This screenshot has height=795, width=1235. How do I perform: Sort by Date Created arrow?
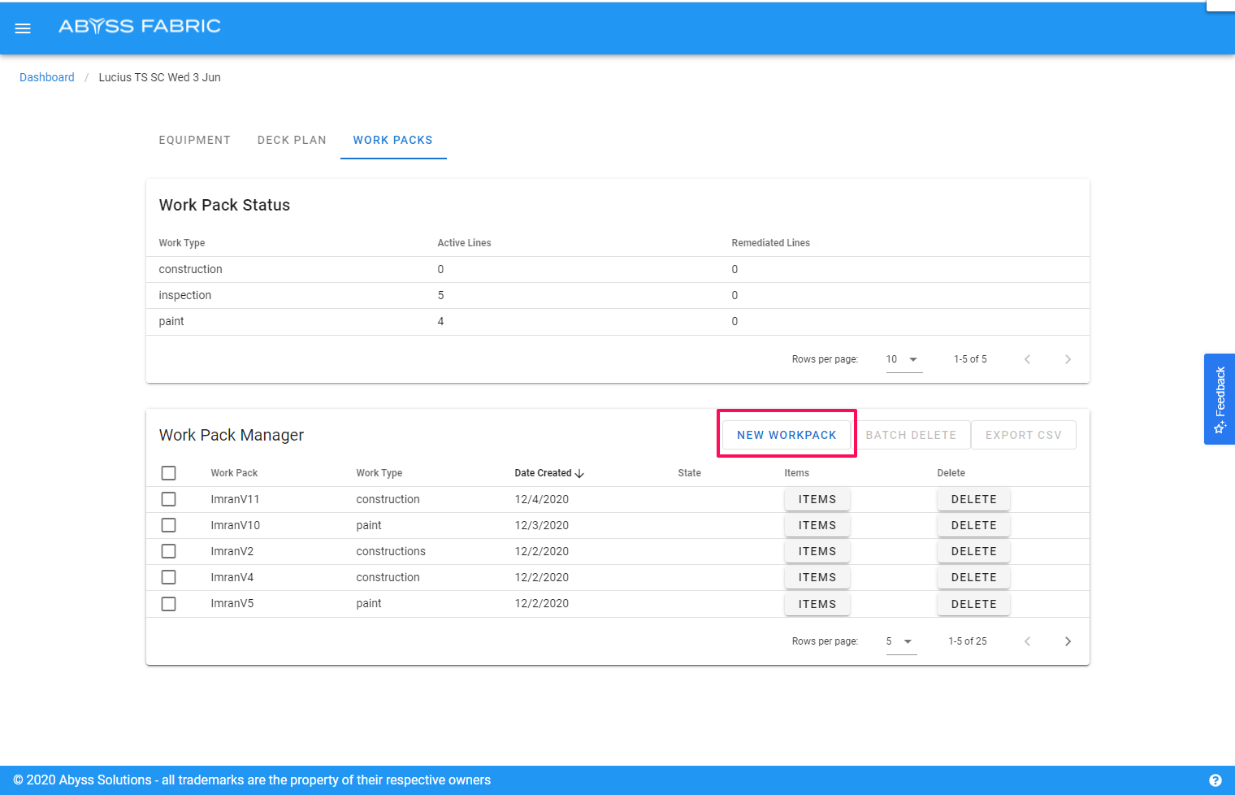click(579, 473)
